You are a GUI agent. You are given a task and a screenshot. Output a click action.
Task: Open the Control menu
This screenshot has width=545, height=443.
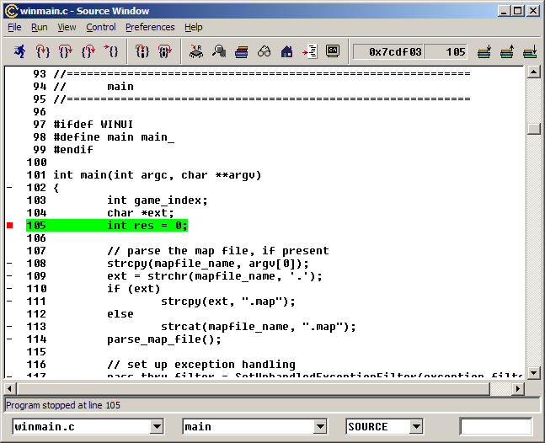click(101, 27)
